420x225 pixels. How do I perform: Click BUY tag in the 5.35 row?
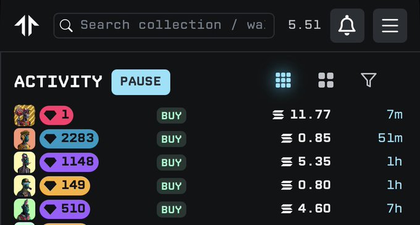pos(172,163)
